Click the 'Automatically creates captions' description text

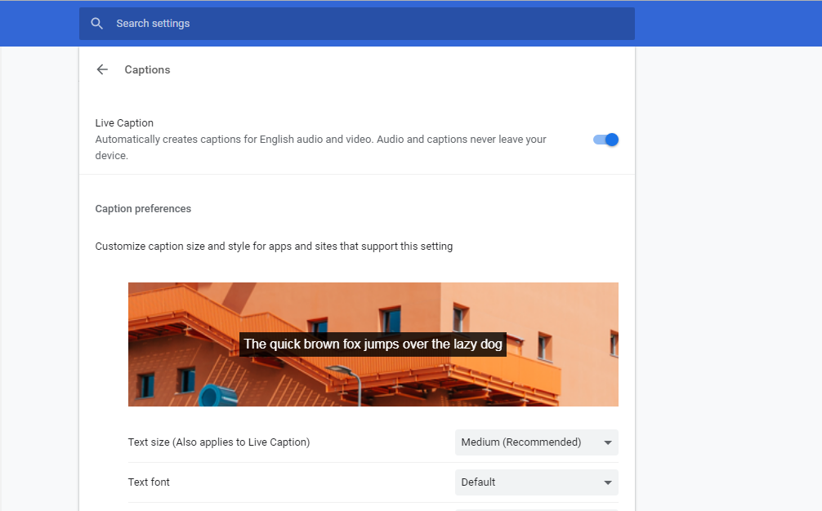pyautogui.click(x=320, y=147)
